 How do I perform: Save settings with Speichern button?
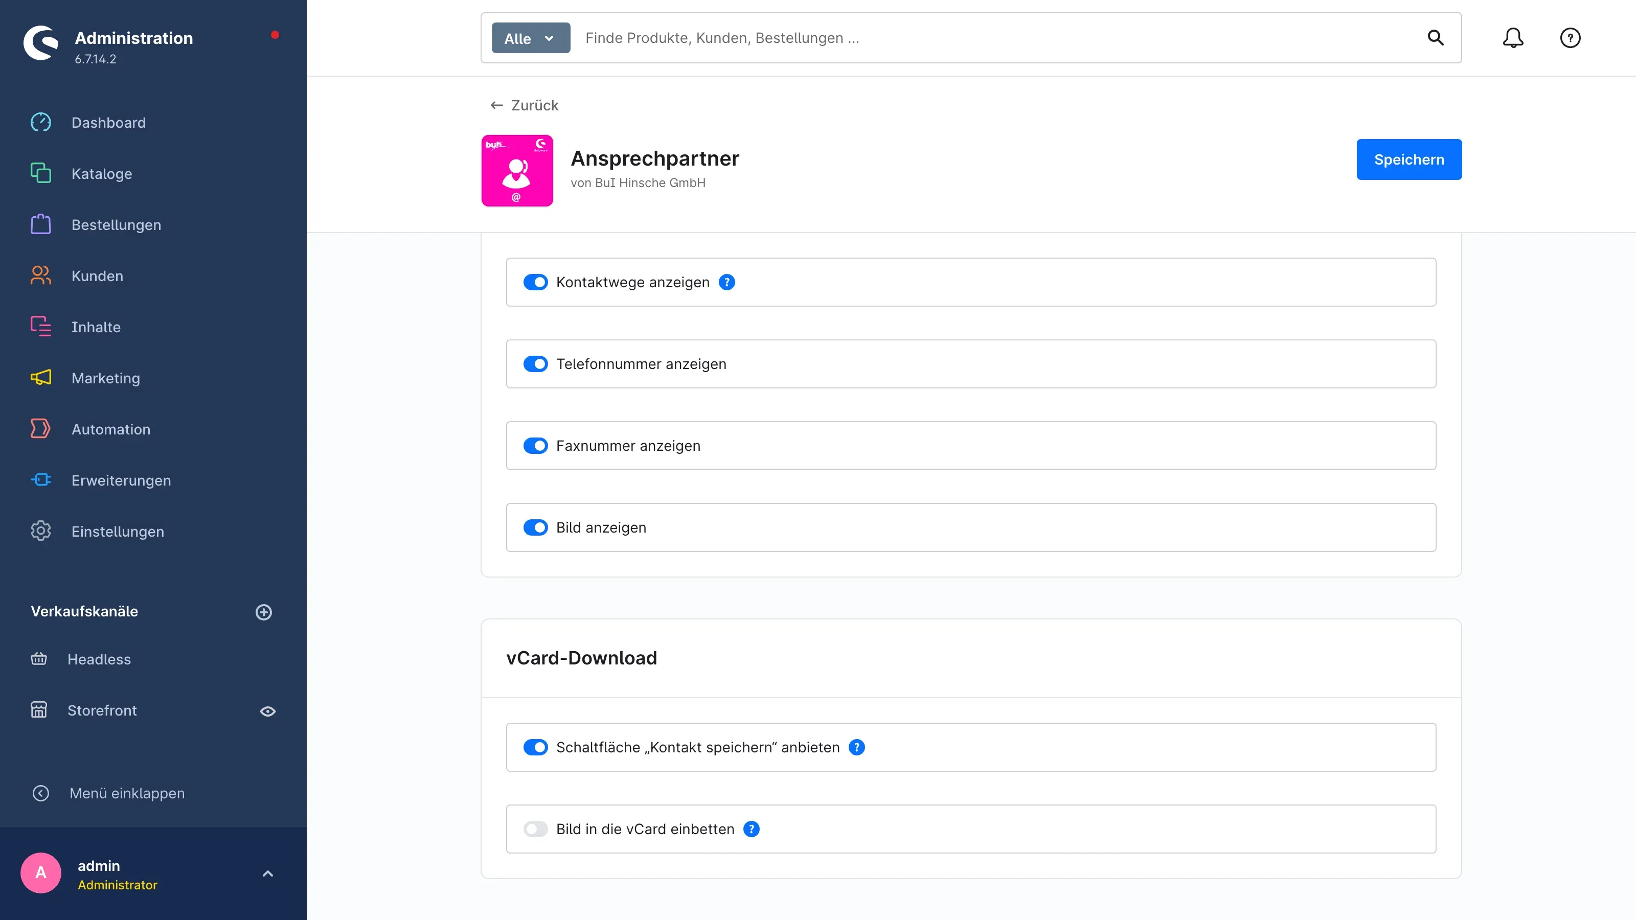point(1408,159)
